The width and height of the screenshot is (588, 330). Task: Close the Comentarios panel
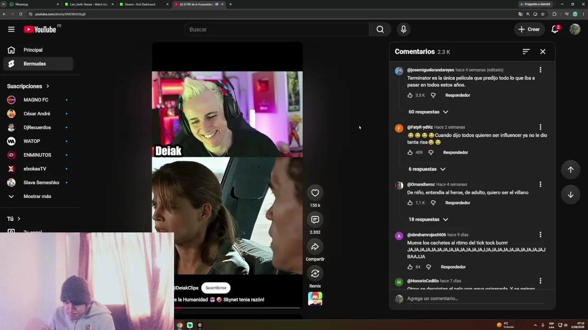pos(543,52)
